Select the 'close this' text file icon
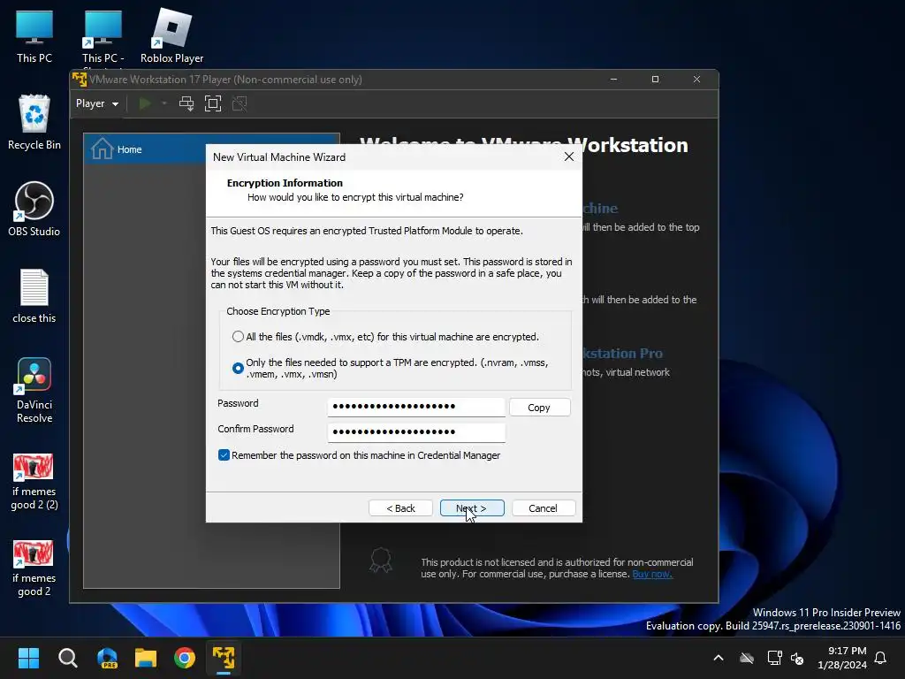This screenshot has width=905, height=679. tap(34, 296)
